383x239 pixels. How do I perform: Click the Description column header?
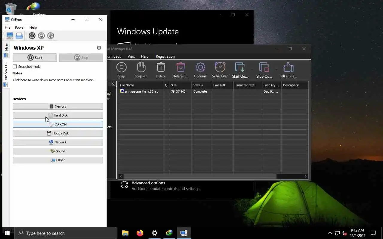(x=295, y=85)
